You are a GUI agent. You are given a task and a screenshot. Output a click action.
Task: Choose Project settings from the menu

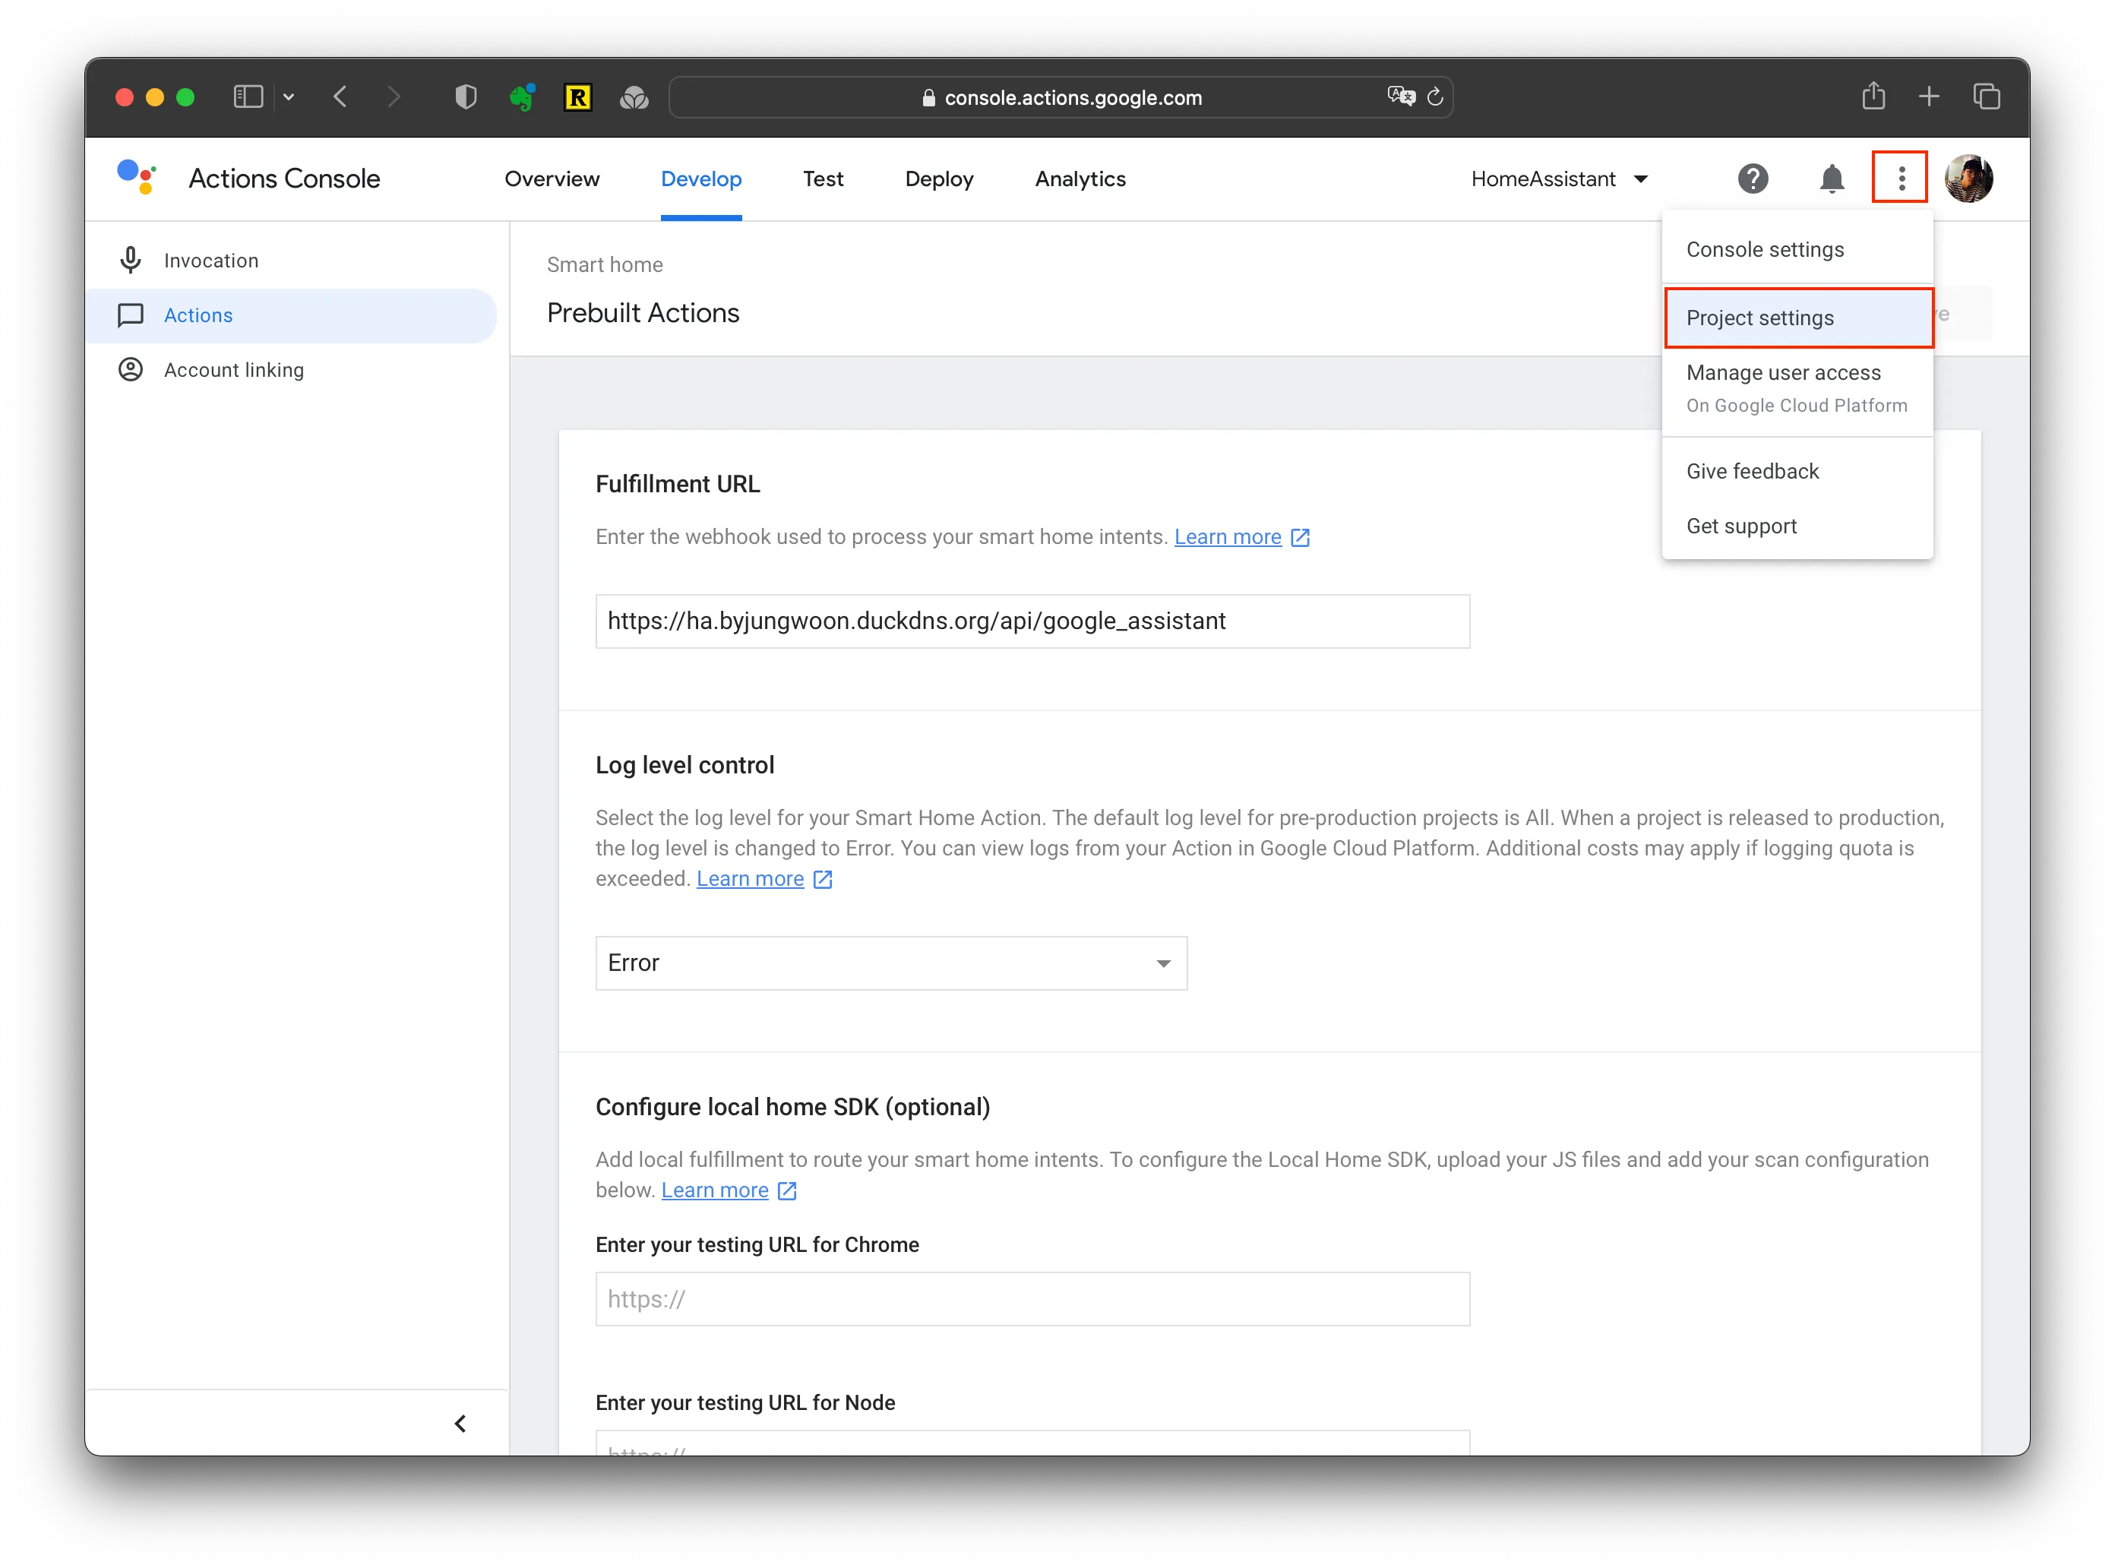tap(1798, 318)
